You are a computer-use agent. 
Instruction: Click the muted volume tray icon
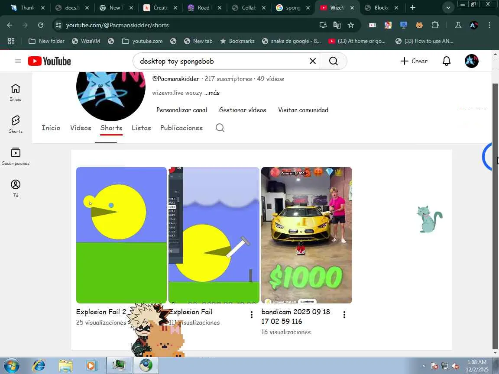coord(455,366)
